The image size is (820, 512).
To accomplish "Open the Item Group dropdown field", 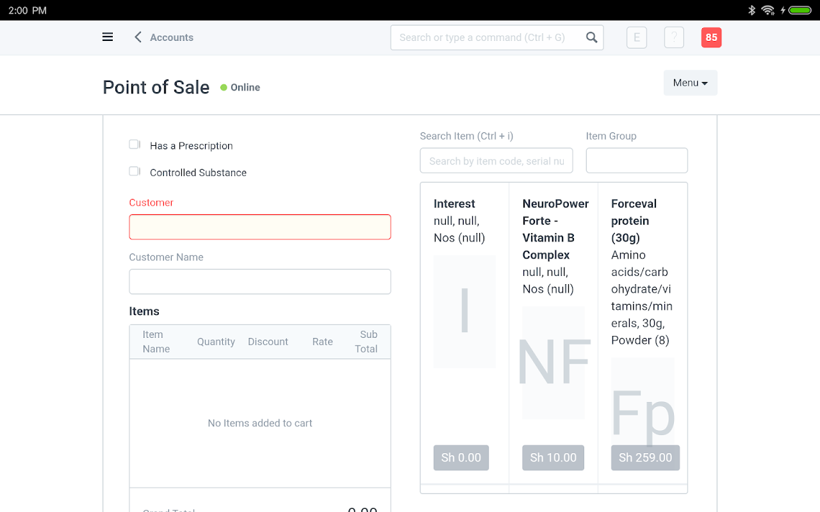I will click(x=637, y=161).
